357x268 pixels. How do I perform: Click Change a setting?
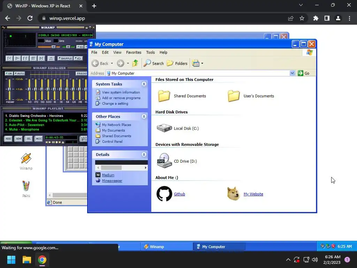coord(115,103)
